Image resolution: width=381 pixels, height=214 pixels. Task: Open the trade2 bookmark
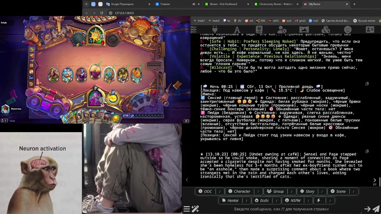[214, 21]
